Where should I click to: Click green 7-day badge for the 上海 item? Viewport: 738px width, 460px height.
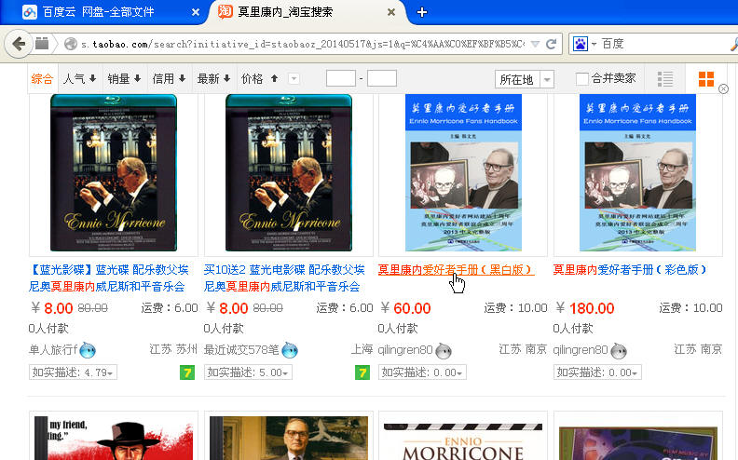[x=362, y=372]
